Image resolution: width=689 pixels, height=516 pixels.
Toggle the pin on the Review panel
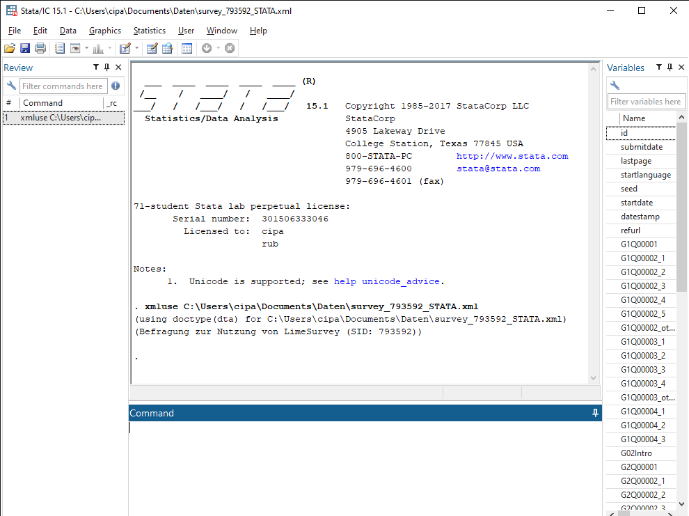[106, 68]
